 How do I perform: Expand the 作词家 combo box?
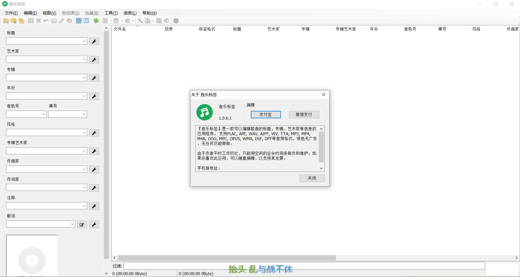[84, 187]
